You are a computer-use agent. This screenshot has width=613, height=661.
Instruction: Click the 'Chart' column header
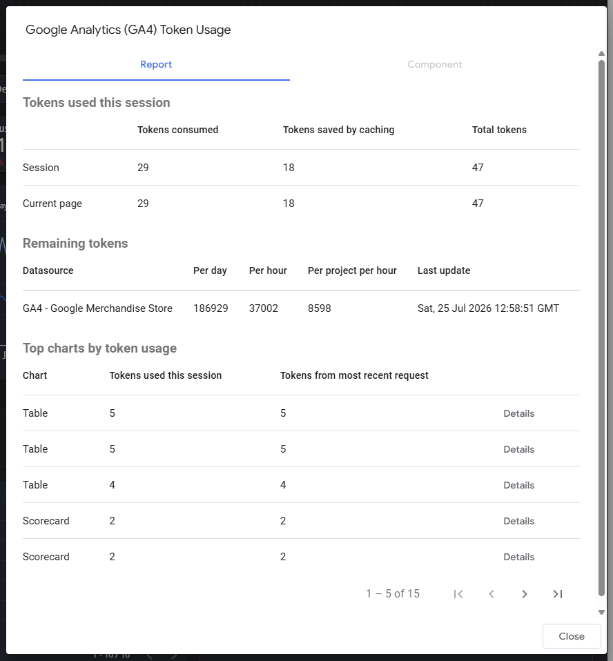(x=35, y=375)
